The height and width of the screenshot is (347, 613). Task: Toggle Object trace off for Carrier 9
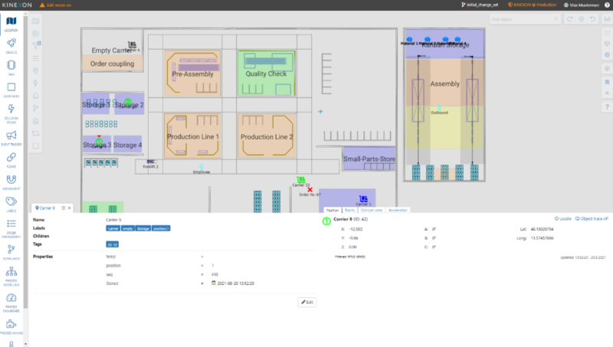pyautogui.click(x=592, y=218)
